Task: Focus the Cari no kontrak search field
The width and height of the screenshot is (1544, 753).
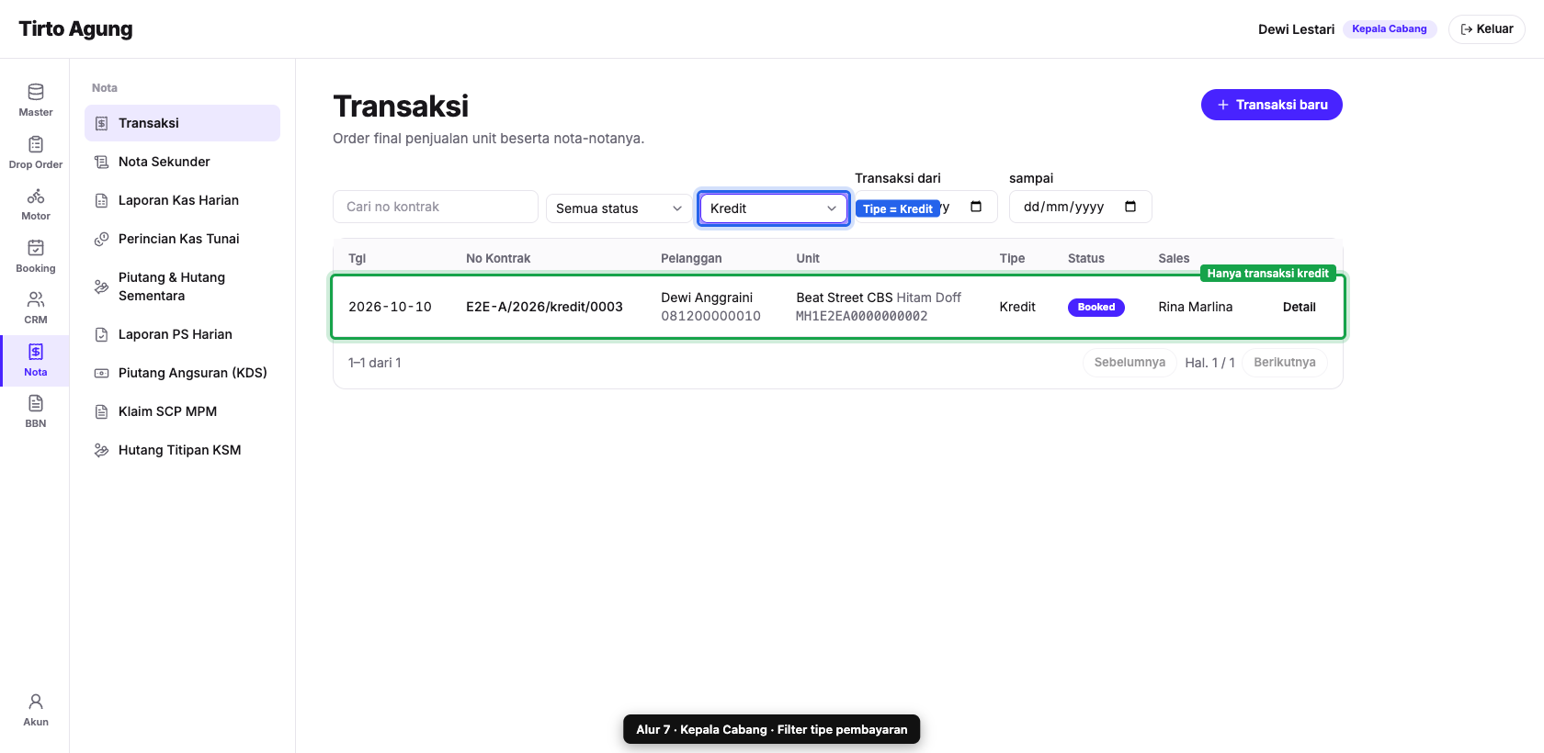Action: (436, 207)
